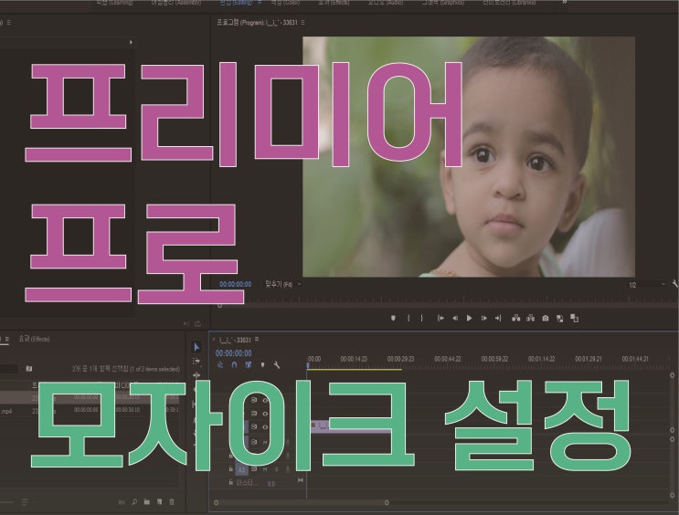Image resolution: width=679 pixels, height=515 pixels.
Task: Toggle lock on A3 track
Action: 231,469
